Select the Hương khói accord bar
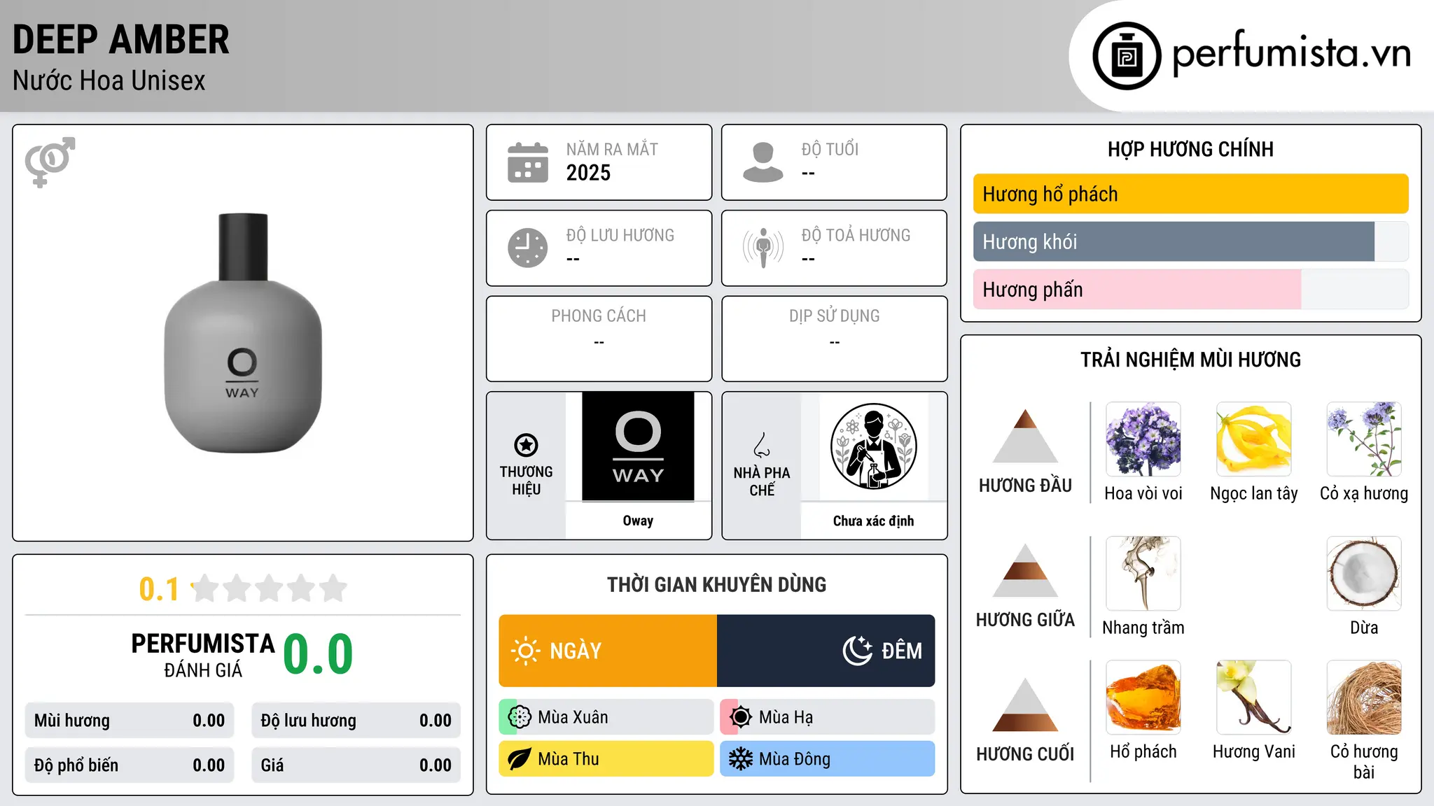Image resolution: width=1434 pixels, height=806 pixels. [x=1191, y=241]
